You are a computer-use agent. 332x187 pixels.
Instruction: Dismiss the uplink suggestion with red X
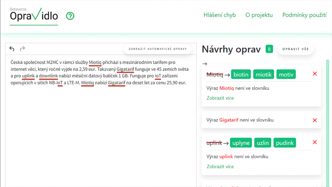click(315, 142)
